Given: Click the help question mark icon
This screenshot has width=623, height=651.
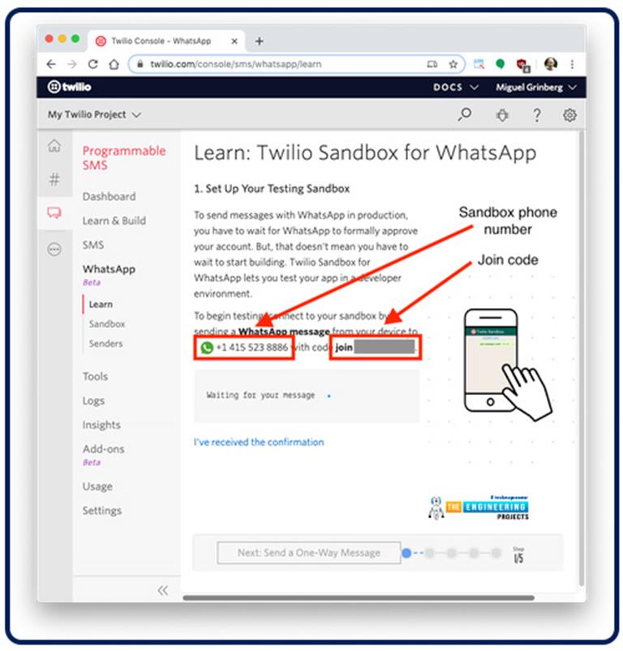Looking at the screenshot, I should click(x=537, y=114).
